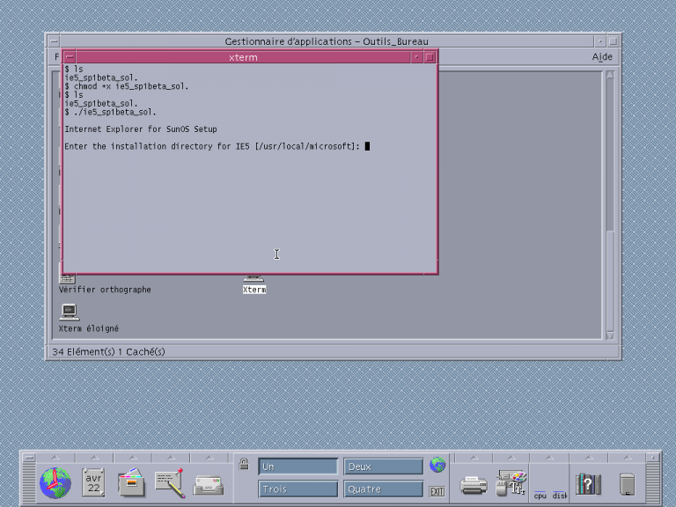Image resolution: width=676 pixels, height=507 pixels.
Task: Click the EXIT button to log out
Action: (437, 491)
